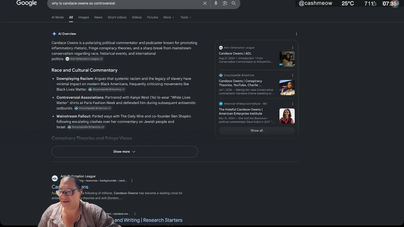Viewport: 404px width, 227px height.
Task: Click Britannica +2 citation after Israel
Action: click(86, 127)
